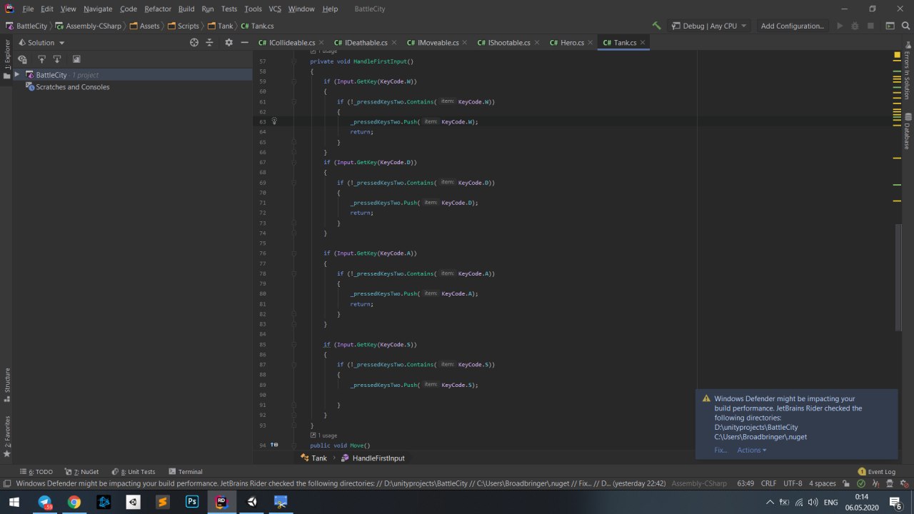Click the inspector hat icon in status bar
The height and width of the screenshot is (514, 914).
[x=889, y=483]
